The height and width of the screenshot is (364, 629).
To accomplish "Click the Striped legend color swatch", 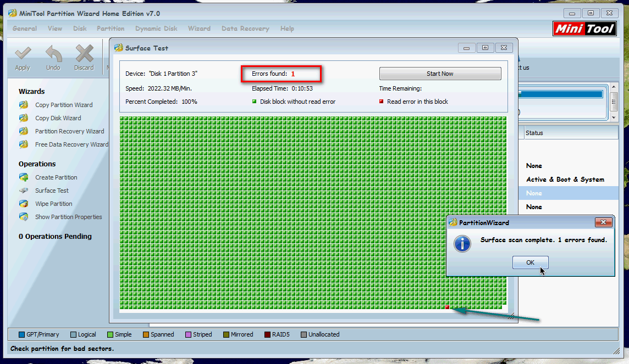I will [x=188, y=334].
